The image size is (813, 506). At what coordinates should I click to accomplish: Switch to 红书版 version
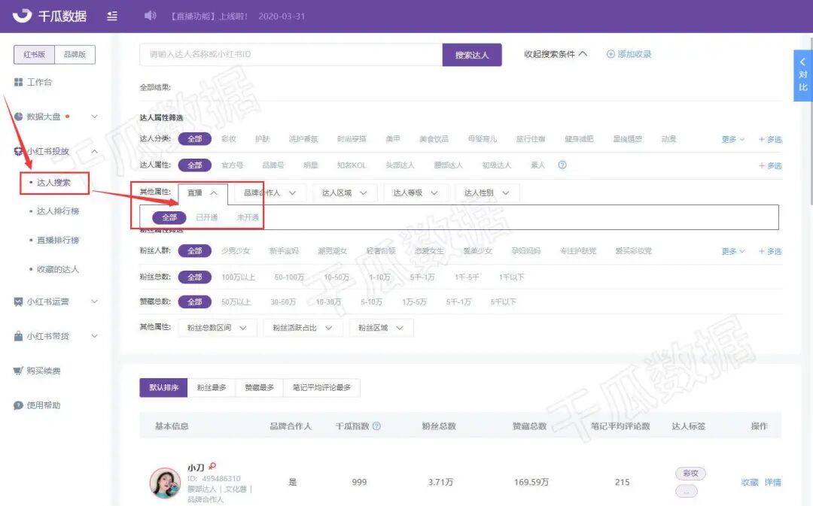pyautogui.click(x=34, y=54)
